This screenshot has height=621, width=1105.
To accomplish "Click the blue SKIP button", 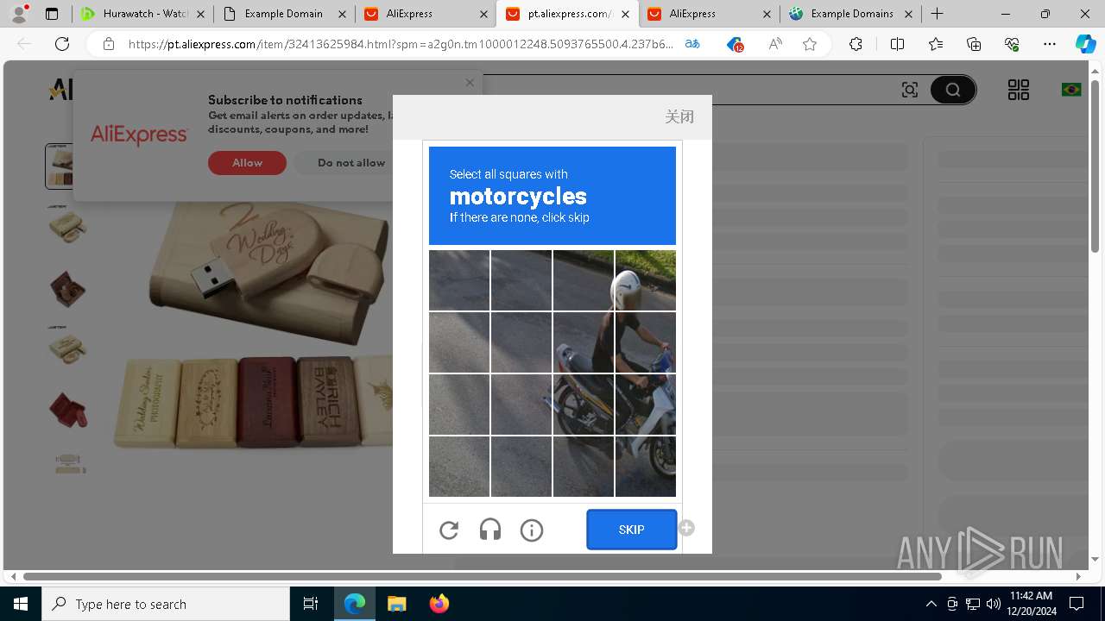I will pos(631,530).
